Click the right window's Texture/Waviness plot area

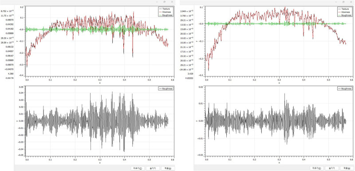(279, 41)
